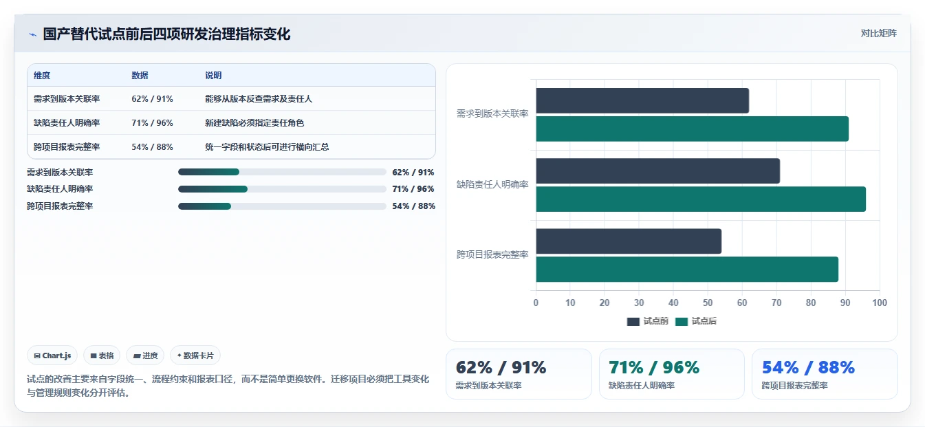Click the 试点后 bar for 跨项目报表完整率
The image size is (925, 427).
[687, 269]
